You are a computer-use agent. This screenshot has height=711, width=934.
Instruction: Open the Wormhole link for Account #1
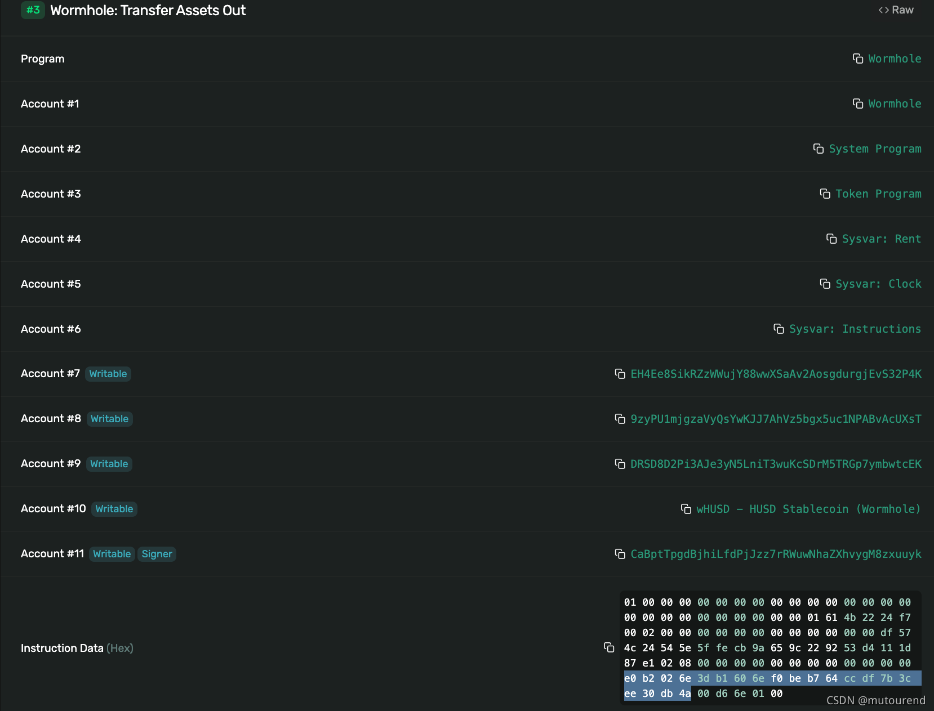895,104
